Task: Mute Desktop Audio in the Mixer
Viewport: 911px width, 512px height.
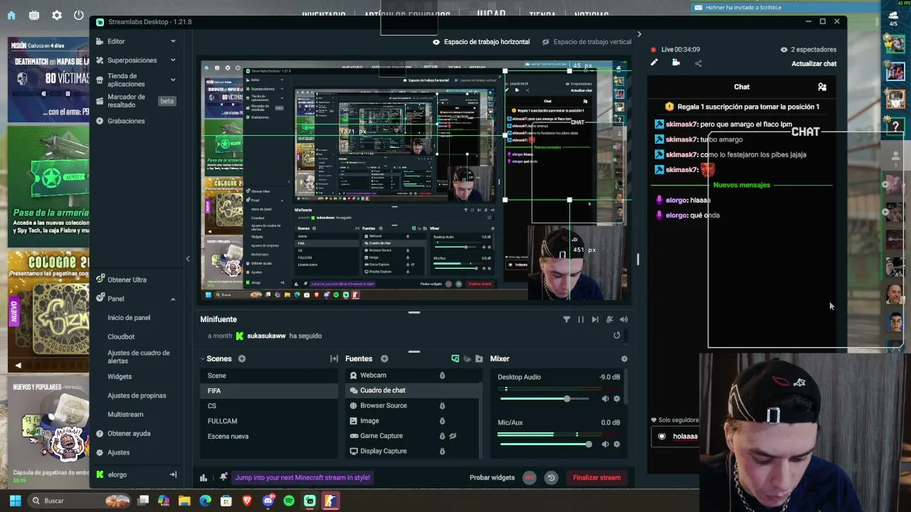Action: pyautogui.click(x=605, y=399)
